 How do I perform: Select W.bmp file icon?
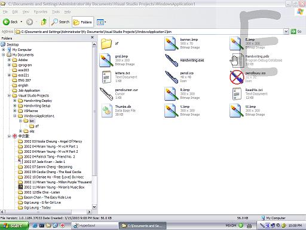tap(236, 110)
